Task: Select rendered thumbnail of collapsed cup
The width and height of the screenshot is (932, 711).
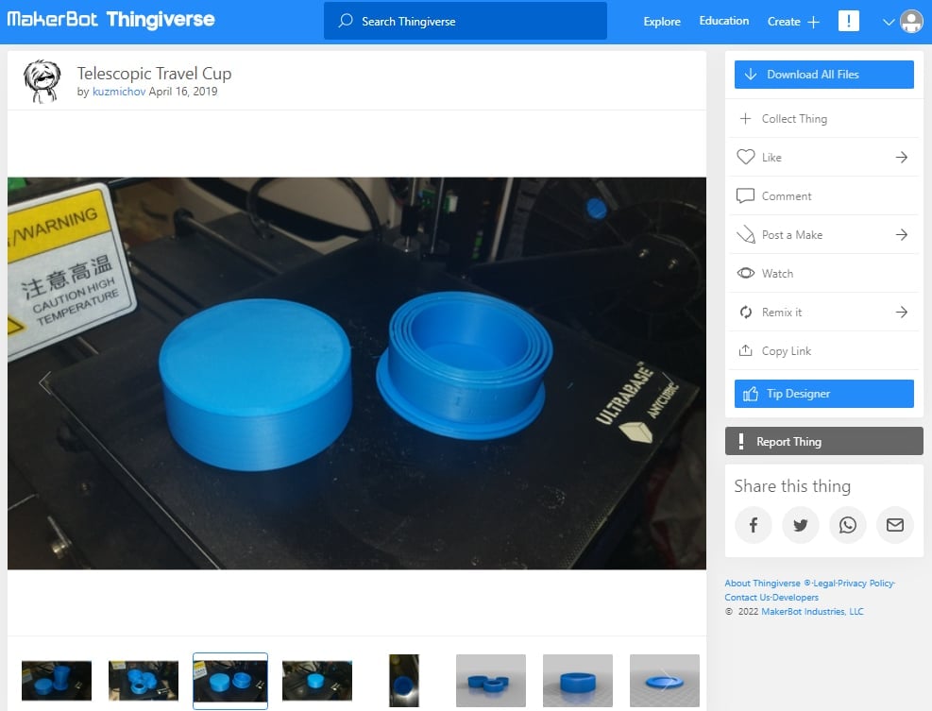Action: click(577, 681)
